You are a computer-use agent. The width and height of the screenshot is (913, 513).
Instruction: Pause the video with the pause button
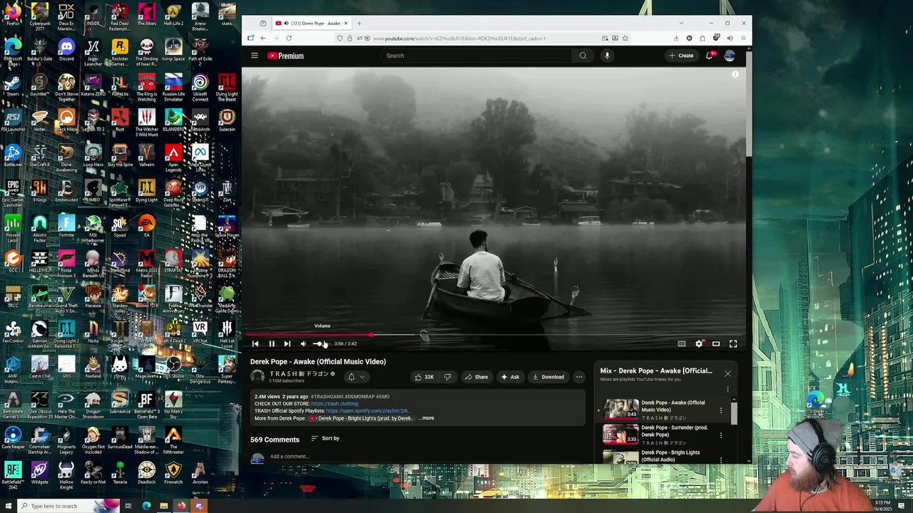(271, 343)
